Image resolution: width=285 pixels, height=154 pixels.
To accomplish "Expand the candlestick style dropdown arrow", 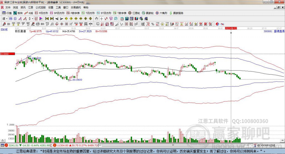I will tap(33, 19).
